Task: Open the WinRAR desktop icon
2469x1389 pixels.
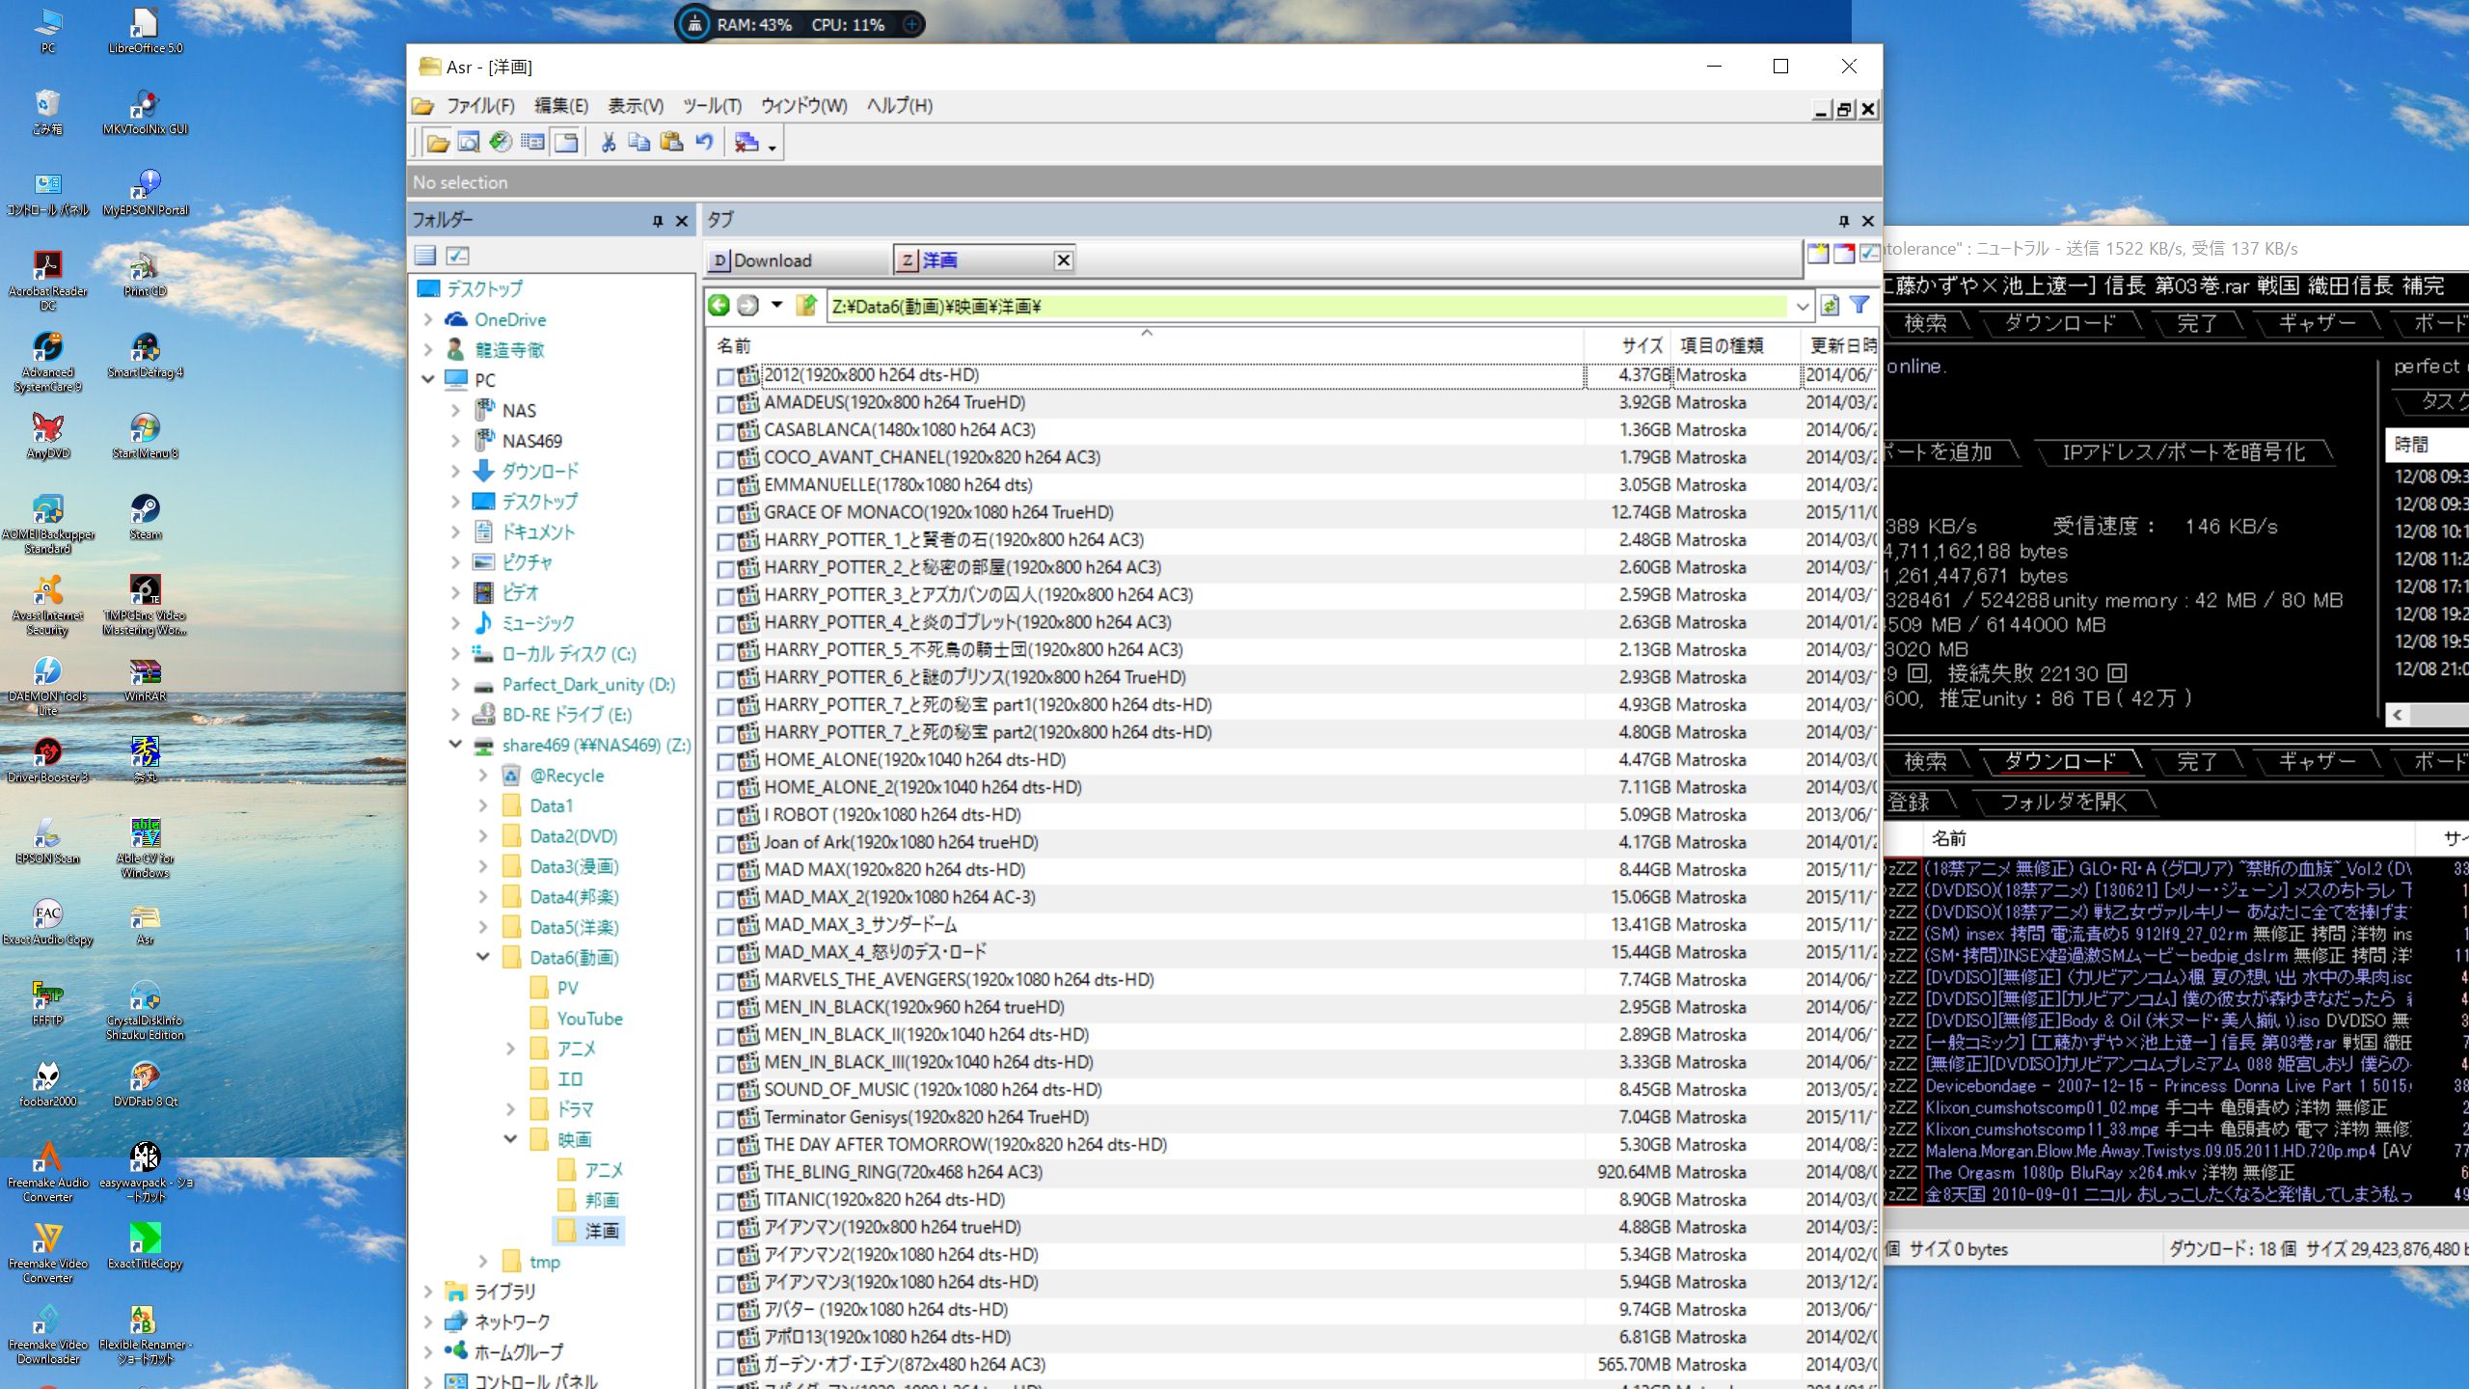Action: (x=146, y=679)
